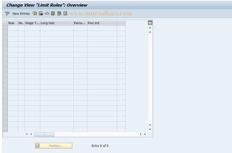Image resolution: width=232 pixels, height=153 pixels.
Task: Toggle display/change mode pencil icon
Action: (x=7, y=13)
